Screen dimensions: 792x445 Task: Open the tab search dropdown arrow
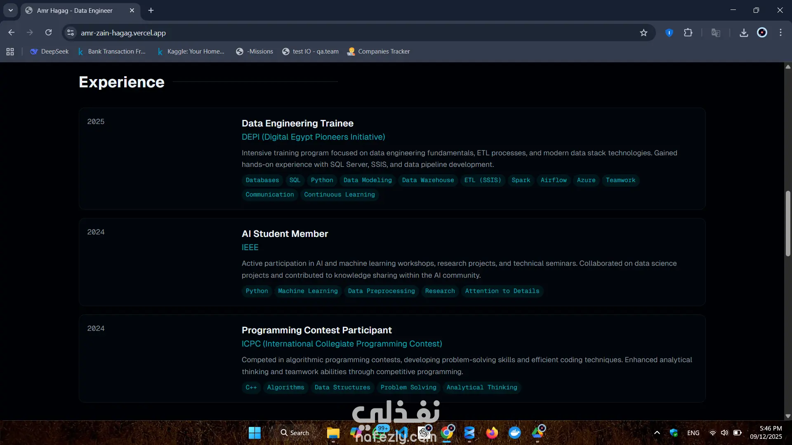10,10
